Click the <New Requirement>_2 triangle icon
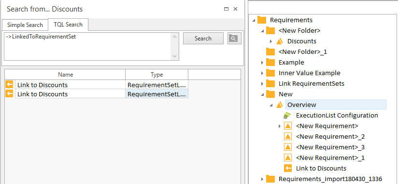 pyautogui.click(x=288, y=136)
